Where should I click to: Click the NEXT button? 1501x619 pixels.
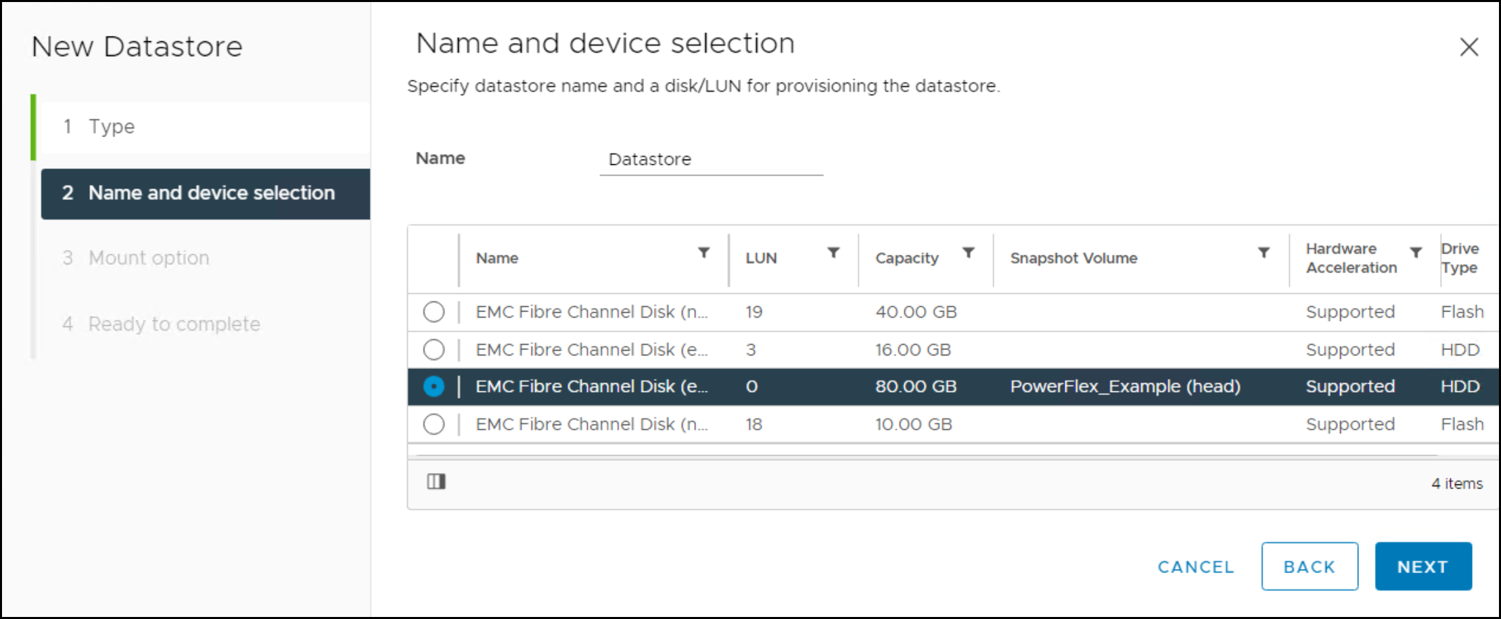pyautogui.click(x=1423, y=566)
